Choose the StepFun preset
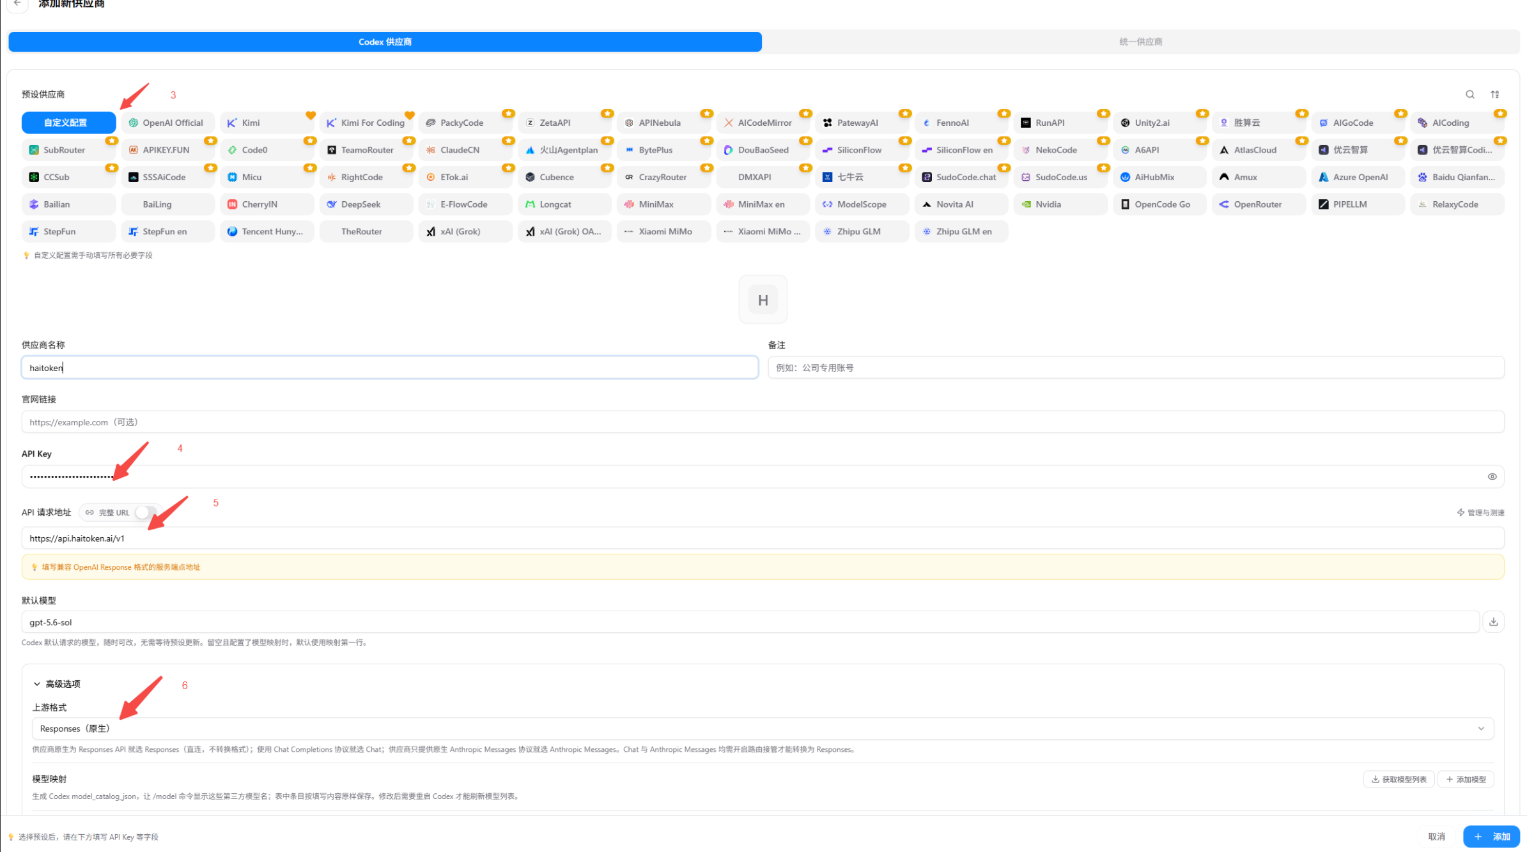This screenshot has width=1527, height=852. point(68,231)
